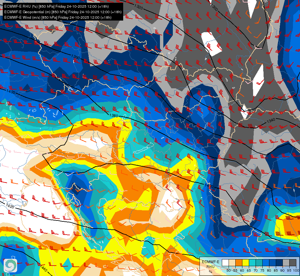Click the ECMWF-E label in the legend box
This screenshot has width=300, height=276.
[211, 262]
